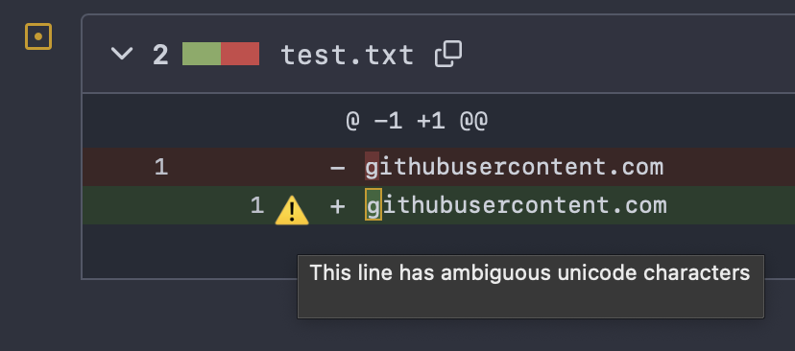The image size is (795, 351).
Task: Click line number 1 of the removed line
Action: (x=161, y=167)
